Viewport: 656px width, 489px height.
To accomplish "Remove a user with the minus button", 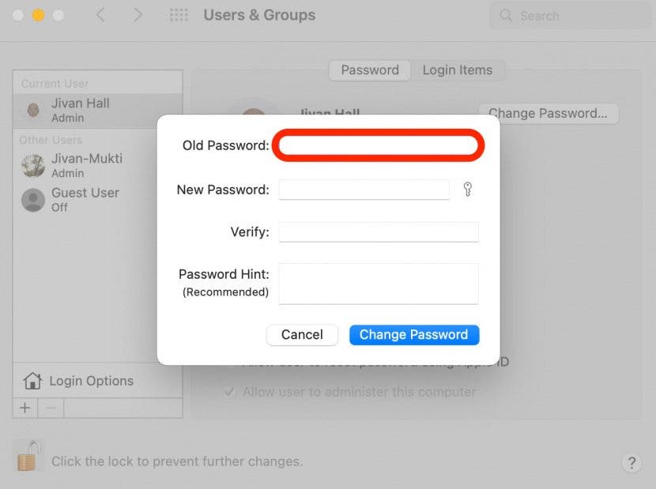I will pyautogui.click(x=49, y=408).
